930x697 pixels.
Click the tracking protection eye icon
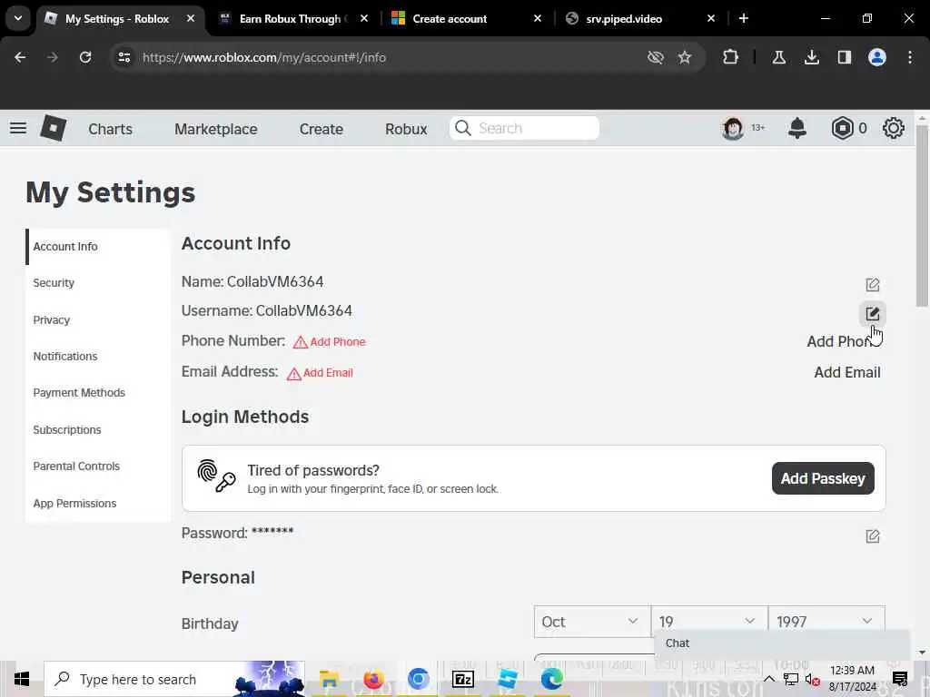(x=656, y=57)
